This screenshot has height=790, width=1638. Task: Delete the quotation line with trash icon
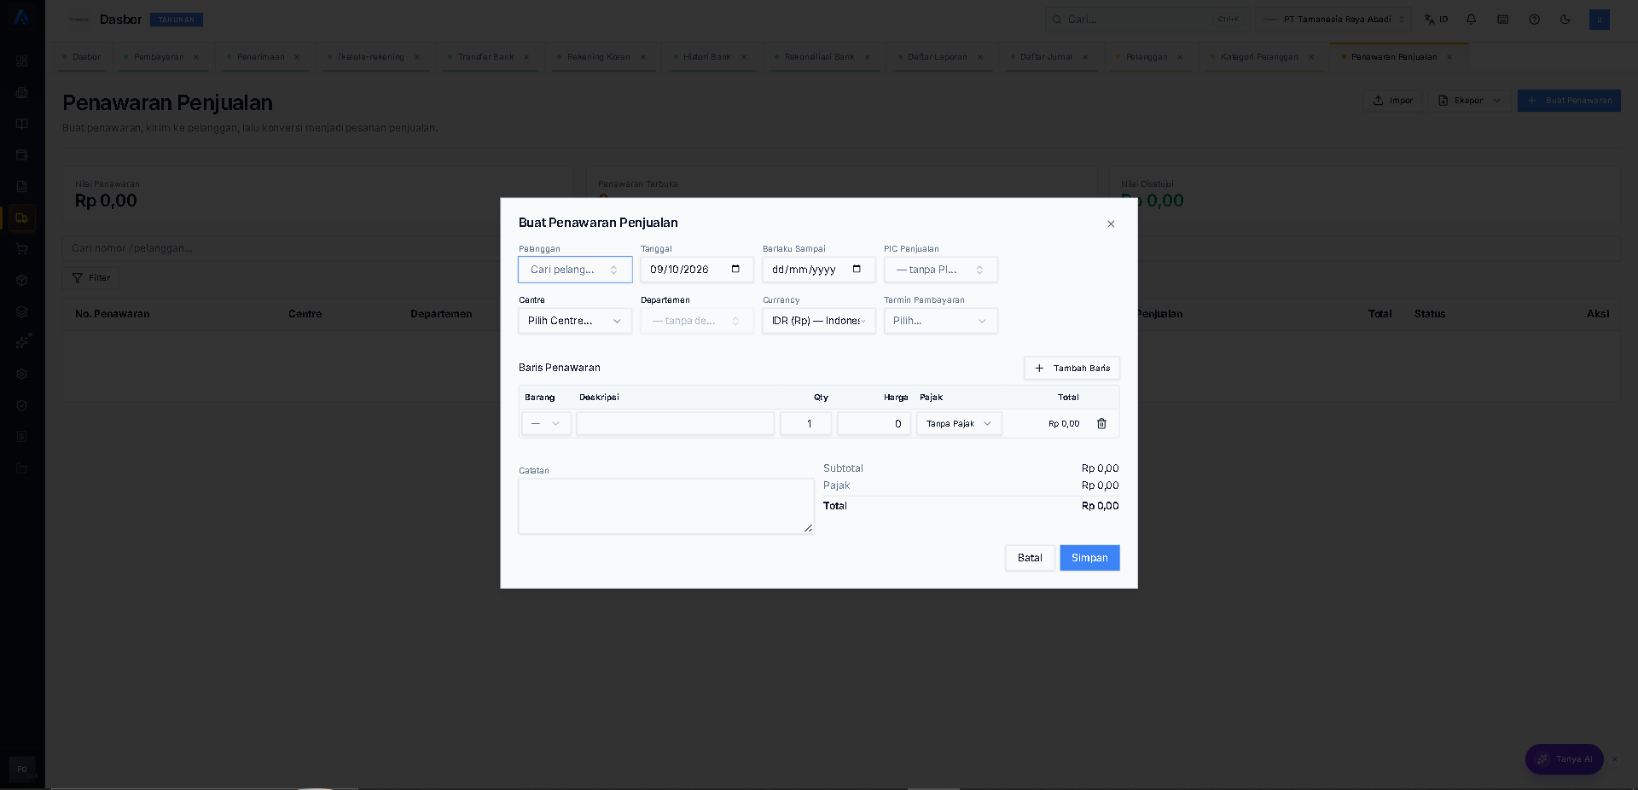tap(1101, 424)
